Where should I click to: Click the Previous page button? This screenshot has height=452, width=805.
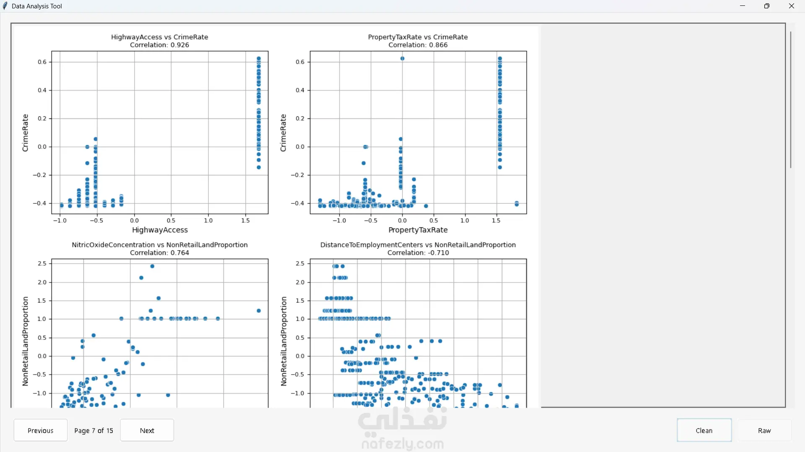point(41,430)
